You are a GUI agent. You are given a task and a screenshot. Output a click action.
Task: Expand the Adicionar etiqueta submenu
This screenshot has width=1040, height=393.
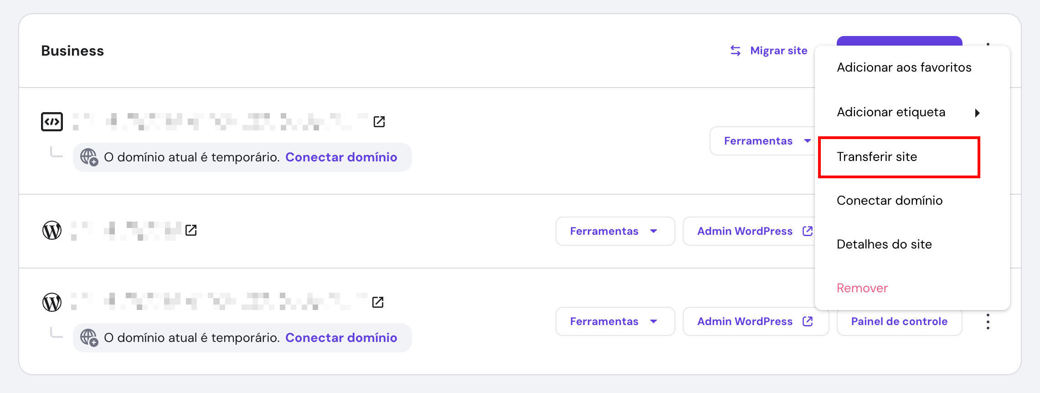pyautogui.click(x=908, y=112)
